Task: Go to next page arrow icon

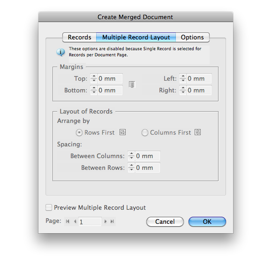Action: 106,221
